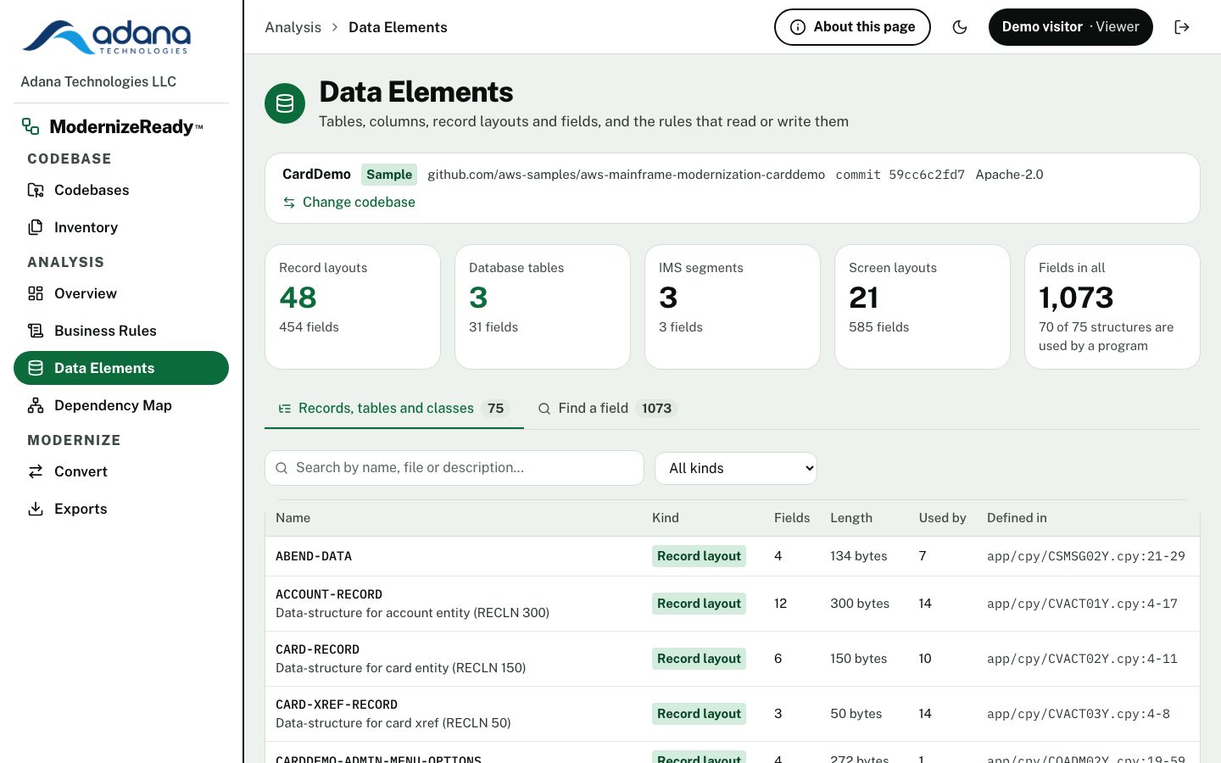
Task: Click app/cpy/CVACT01Y.cpy:4-17 file path
Action: click(x=1082, y=604)
